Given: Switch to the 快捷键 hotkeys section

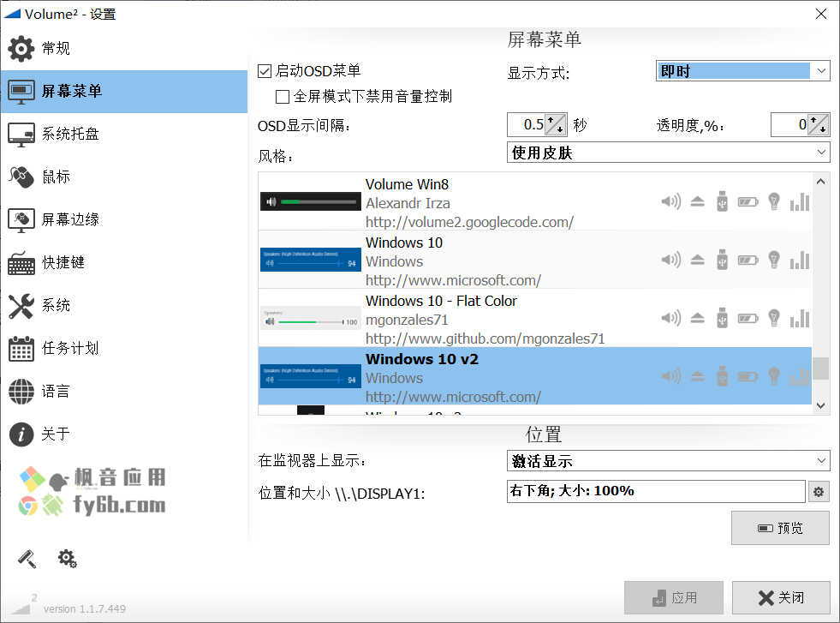Looking at the screenshot, I should pos(124,263).
